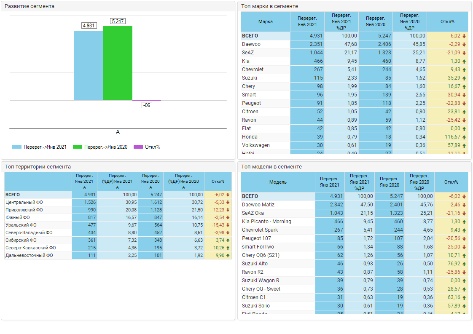Image resolution: width=473 pixels, height=334 pixels.
Task: Click the red down arrow in SeAZ Oka row
Action: click(x=464, y=213)
